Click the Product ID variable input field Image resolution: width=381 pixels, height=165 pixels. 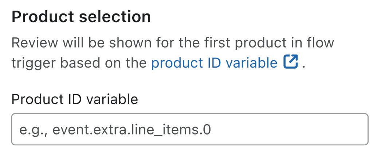(190, 129)
